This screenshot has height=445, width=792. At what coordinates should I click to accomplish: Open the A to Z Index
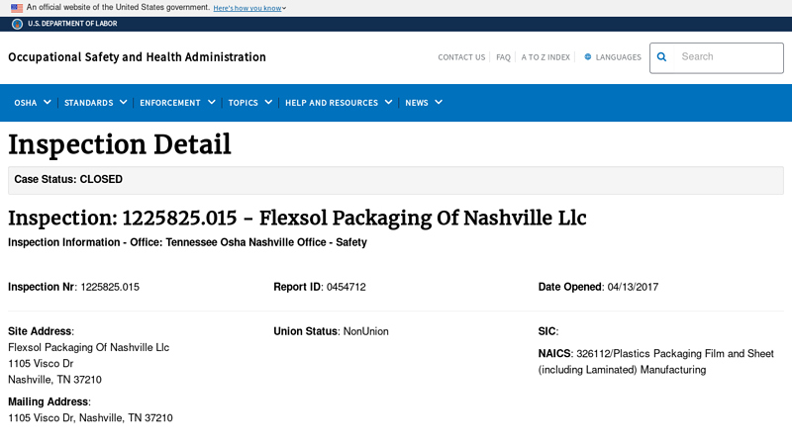click(545, 57)
